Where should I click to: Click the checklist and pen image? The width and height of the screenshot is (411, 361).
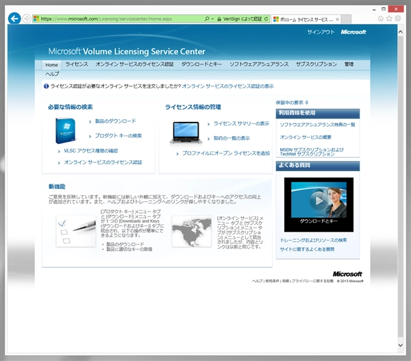[76, 231]
